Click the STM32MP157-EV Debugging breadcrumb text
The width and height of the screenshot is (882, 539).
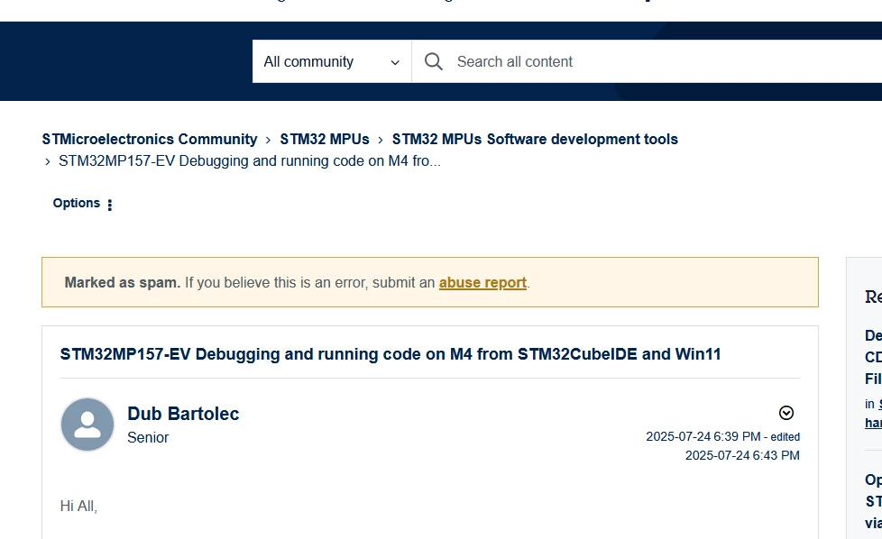pos(250,160)
